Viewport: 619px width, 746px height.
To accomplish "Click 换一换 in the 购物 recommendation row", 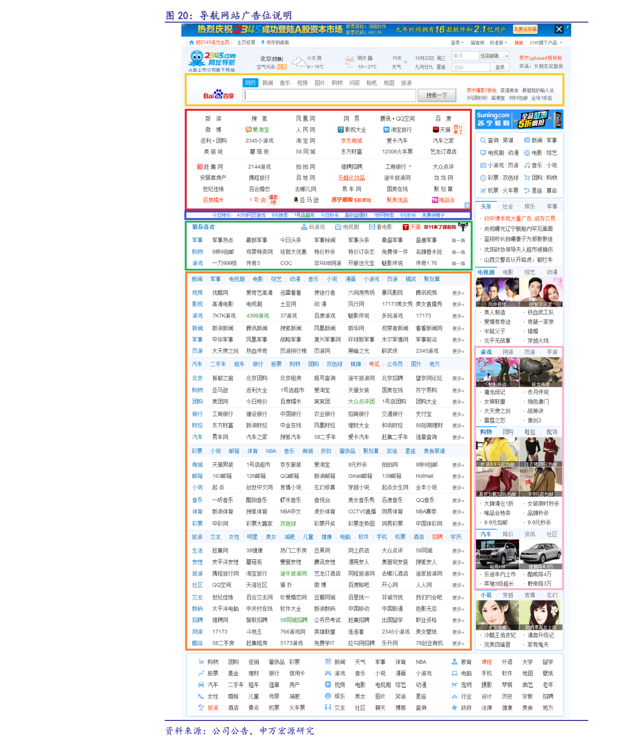I will [458, 252].
